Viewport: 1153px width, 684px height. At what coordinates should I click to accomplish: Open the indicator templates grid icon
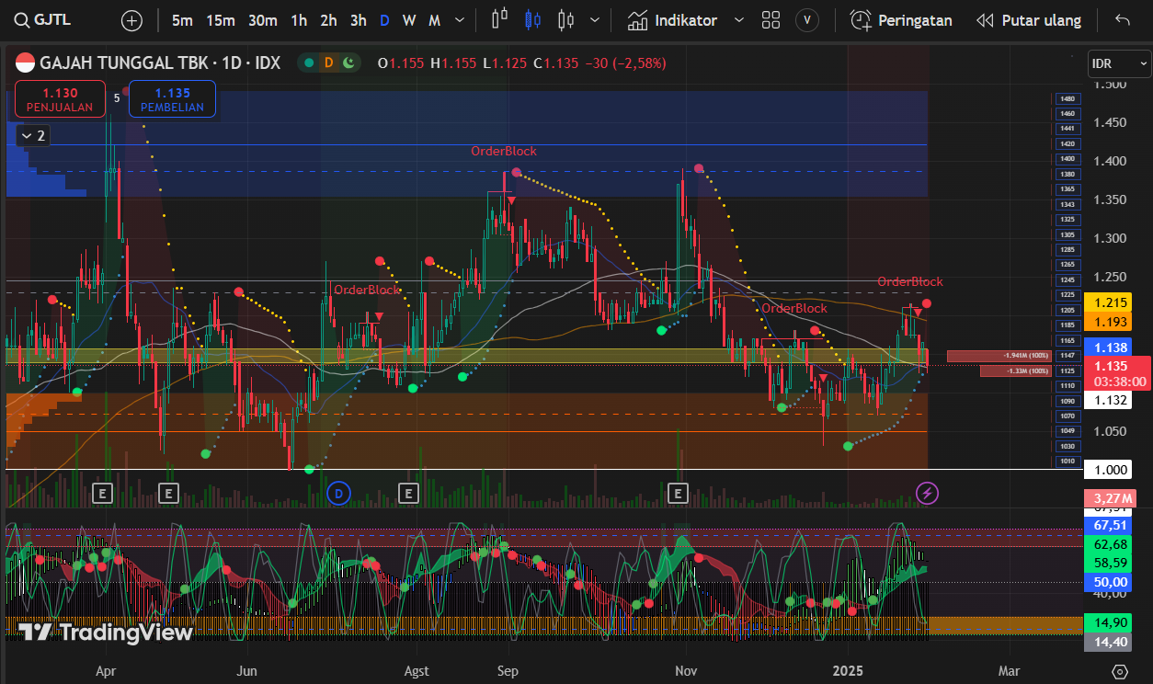(771, 20)
